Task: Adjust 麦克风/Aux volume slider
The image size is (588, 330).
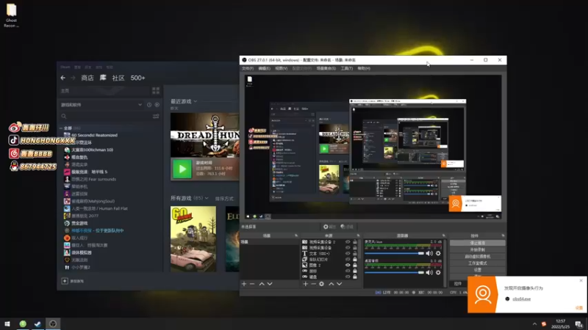Action: click(394, 253)
